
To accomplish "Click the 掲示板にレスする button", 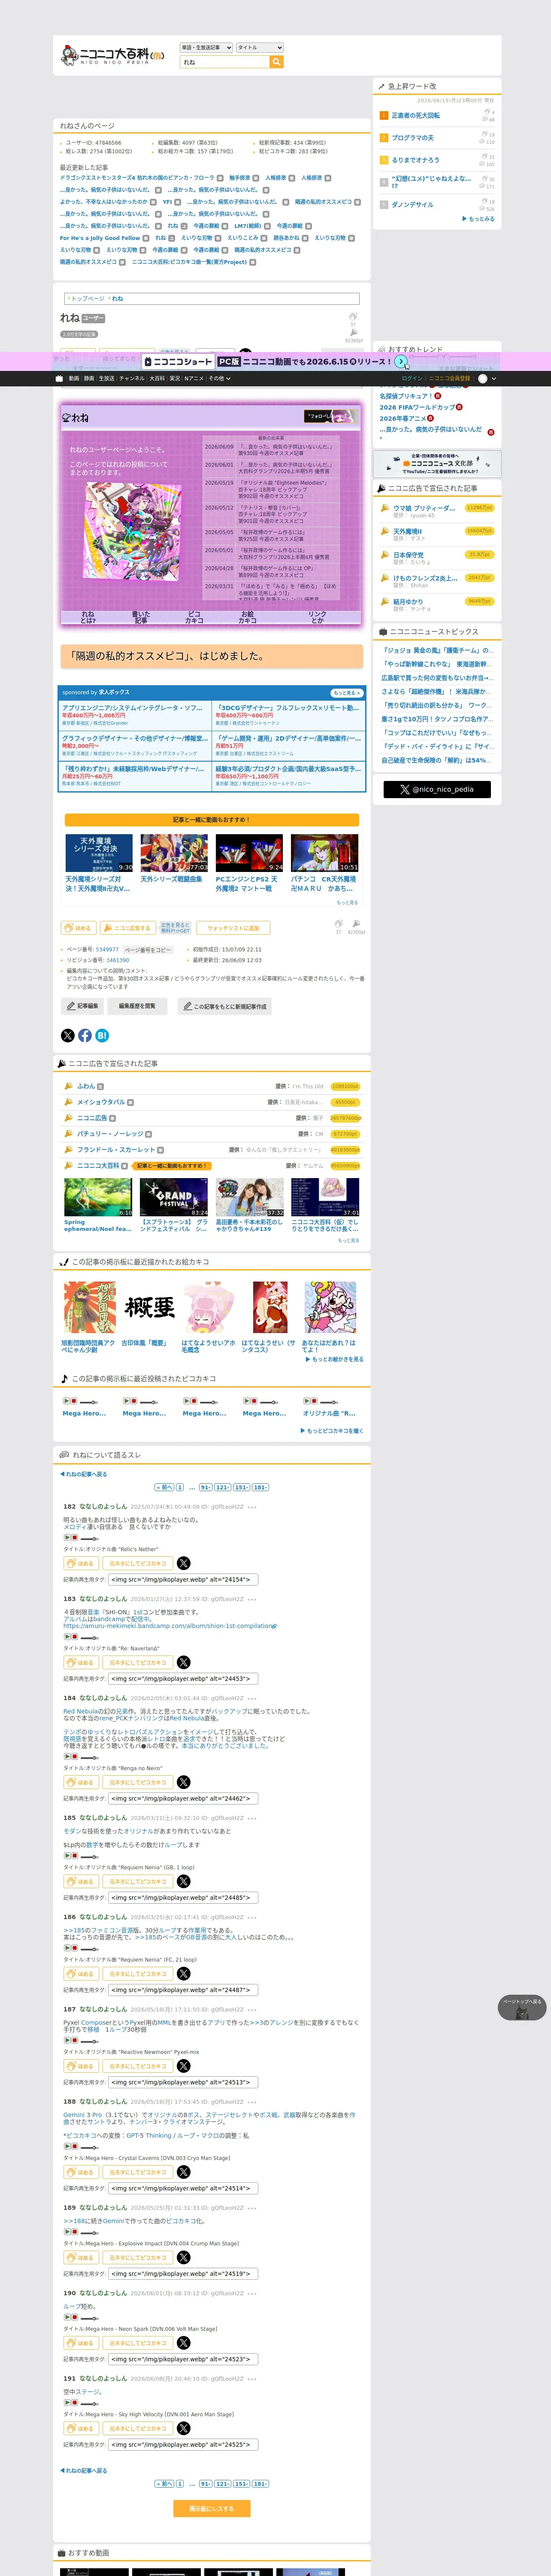I will 212,2509.
